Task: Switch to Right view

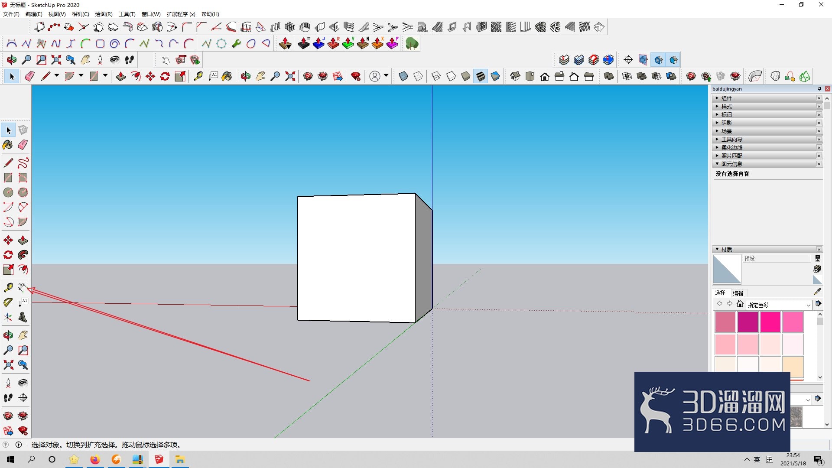Action: coord(559,77)
